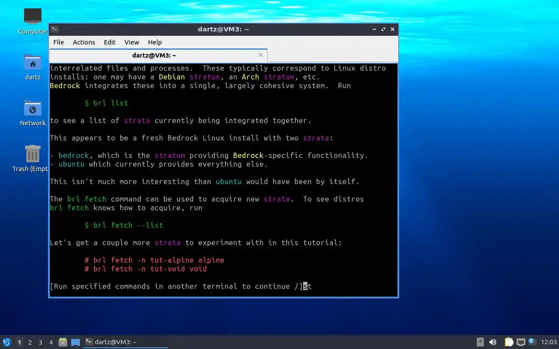Minimize the terminal window
559x349 pixels.
(374, 29)
